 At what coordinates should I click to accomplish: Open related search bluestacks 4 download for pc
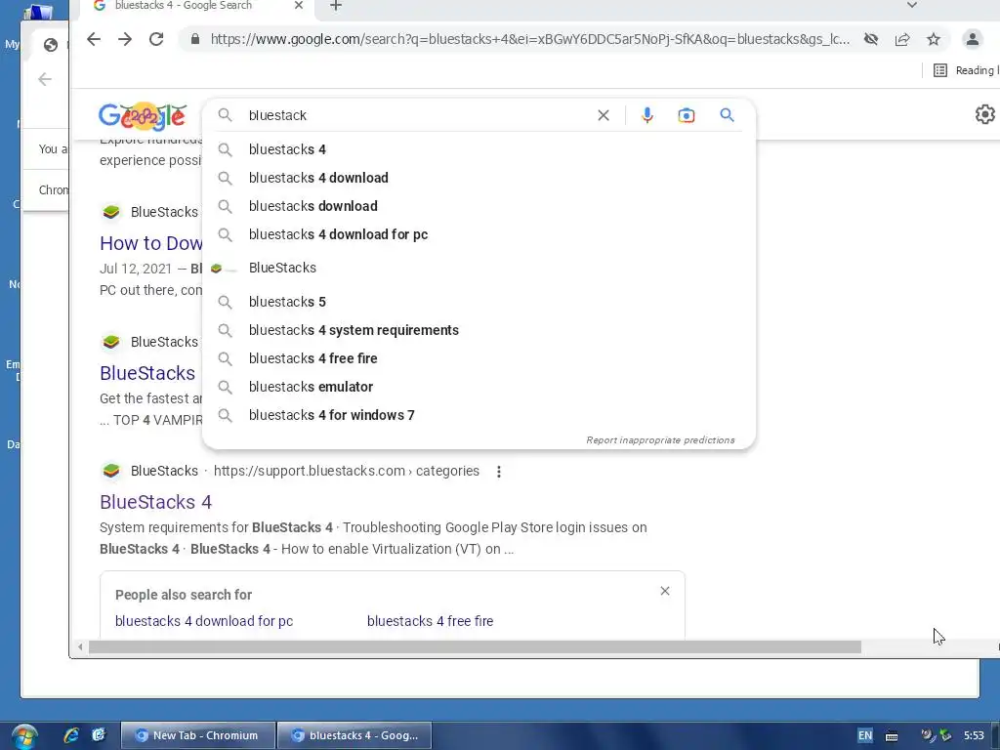204,621
